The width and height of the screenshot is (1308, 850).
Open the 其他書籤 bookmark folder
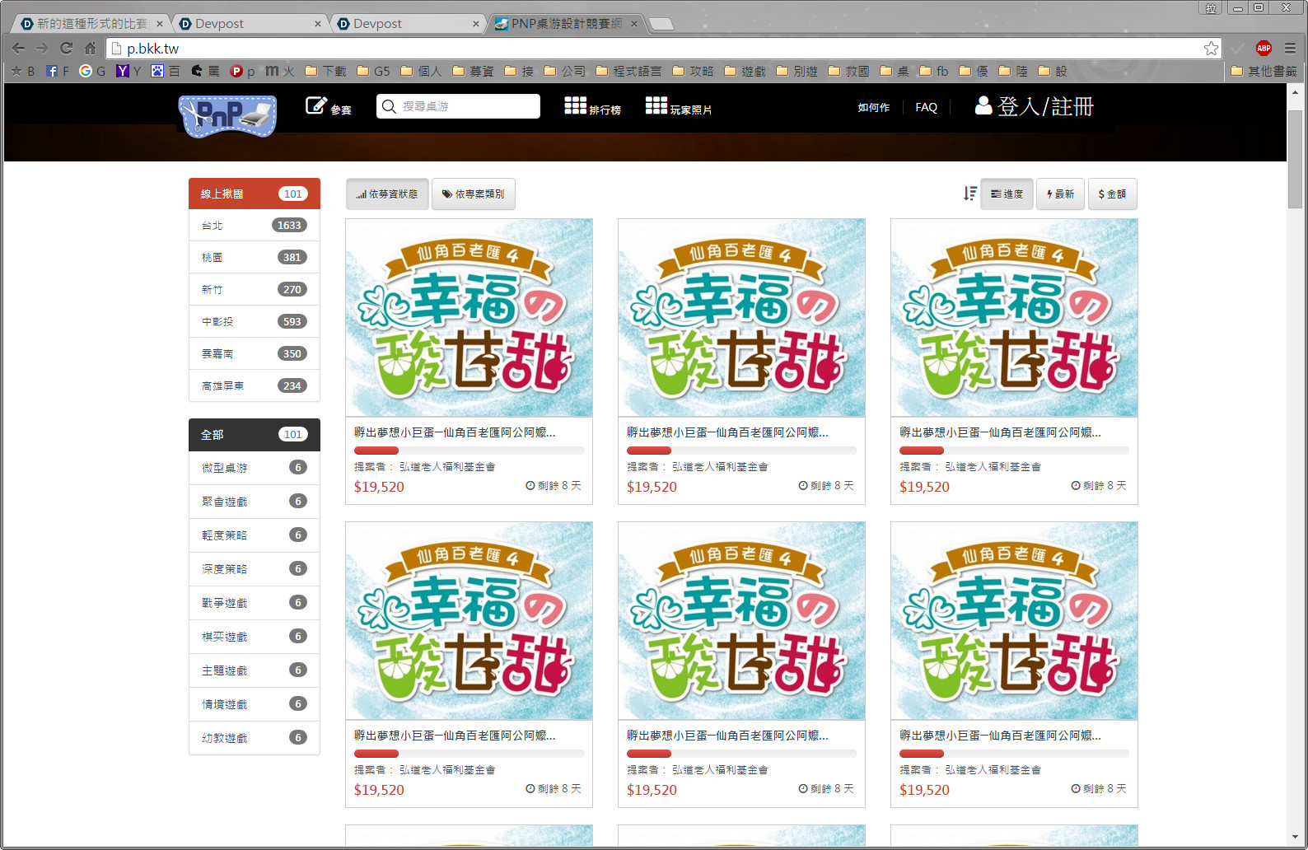coord(1264,72)
